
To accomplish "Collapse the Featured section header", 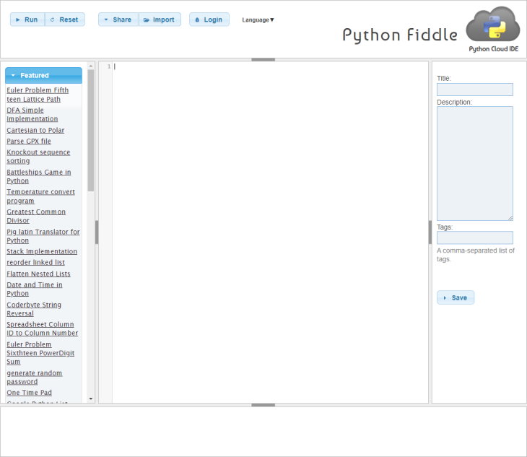I will (x=43, y=75).
